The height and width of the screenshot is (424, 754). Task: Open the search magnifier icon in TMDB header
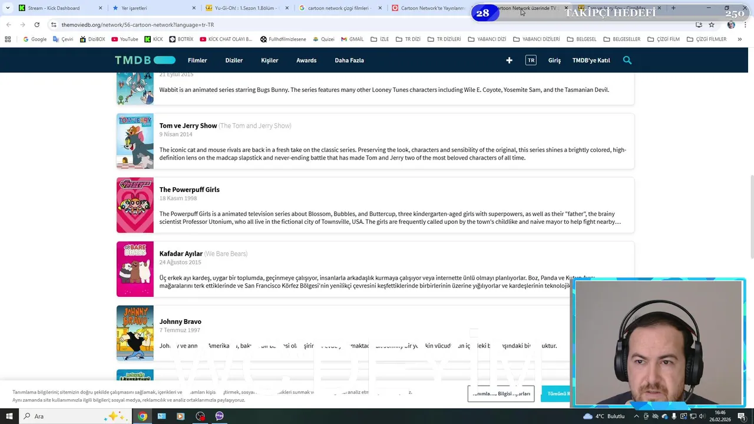click(627, 60)
